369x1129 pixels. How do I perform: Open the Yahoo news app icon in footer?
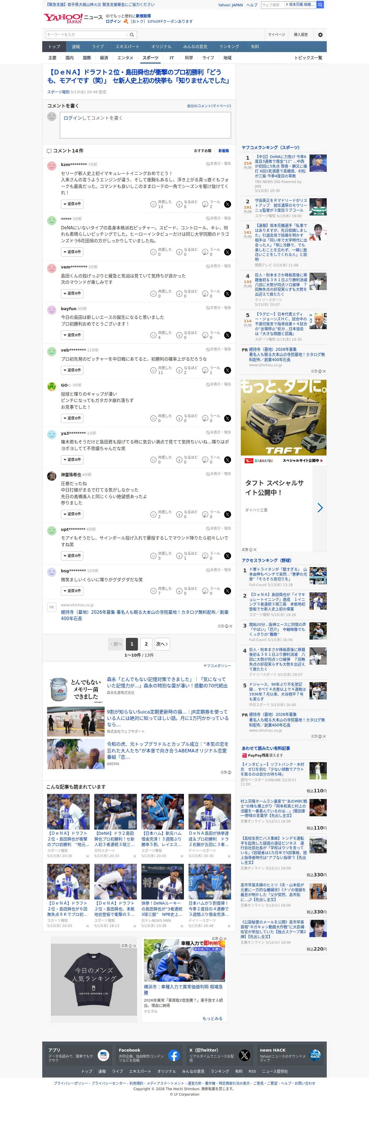click(x=103, y=1055)
